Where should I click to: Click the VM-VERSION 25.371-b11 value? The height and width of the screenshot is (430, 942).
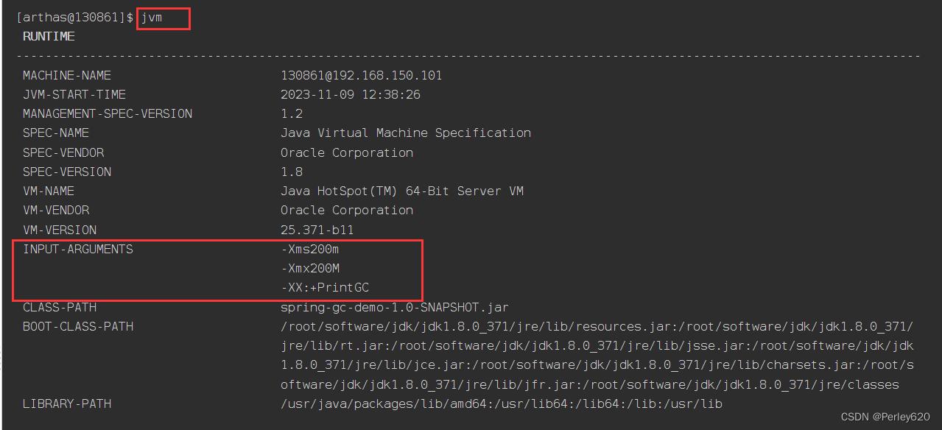pos(317,230)
